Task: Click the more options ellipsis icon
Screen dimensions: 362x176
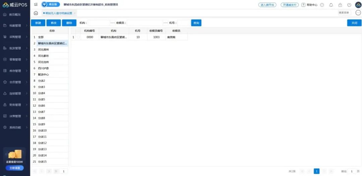Action: [358, 13]
